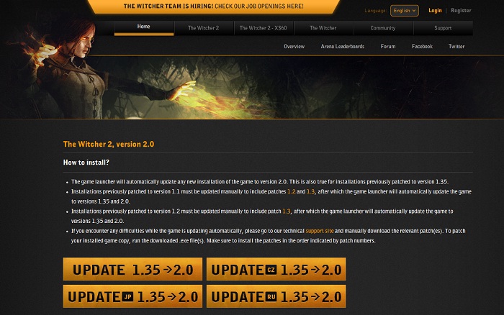This screenshot has width=504, height=315.
Task: Open the Community navigation tab
Action: [383, 28]
